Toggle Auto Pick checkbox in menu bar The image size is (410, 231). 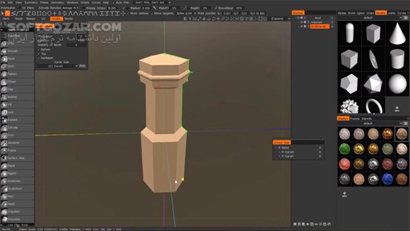click(114, 2)
